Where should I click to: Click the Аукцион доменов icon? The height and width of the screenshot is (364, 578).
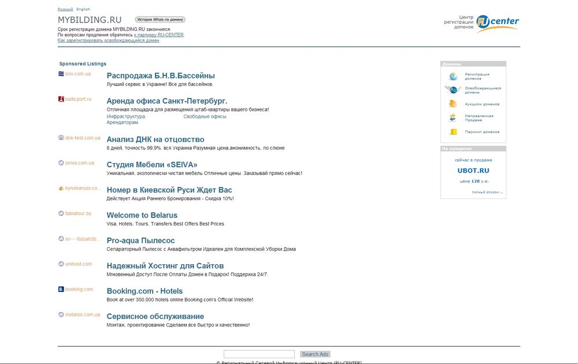click(x=453, y=104)
